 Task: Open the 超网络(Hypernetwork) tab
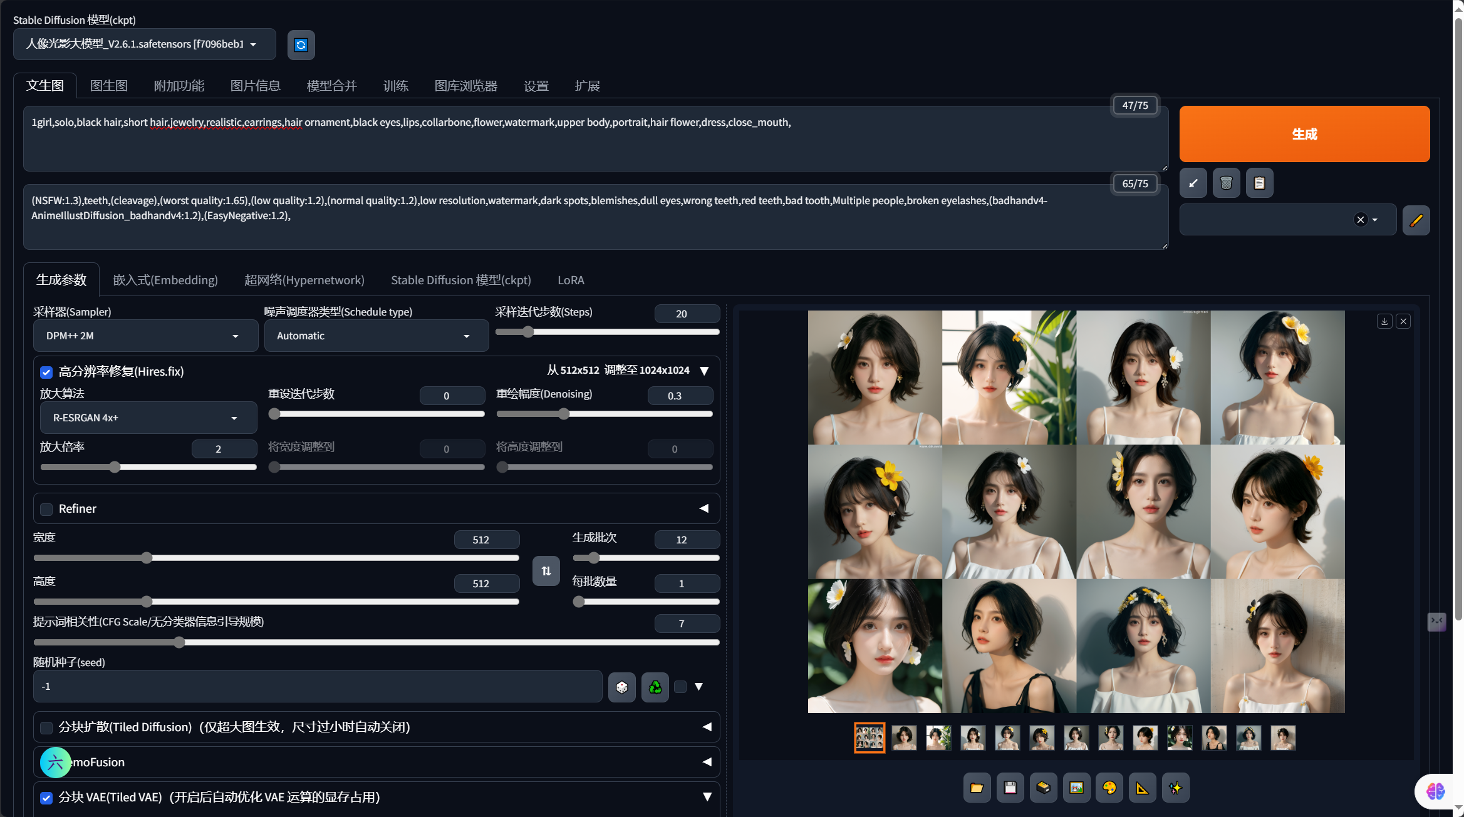[x=304, y=280]
